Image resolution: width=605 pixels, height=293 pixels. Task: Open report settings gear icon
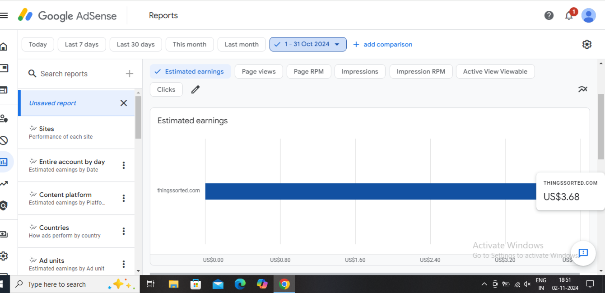(587, 44)
